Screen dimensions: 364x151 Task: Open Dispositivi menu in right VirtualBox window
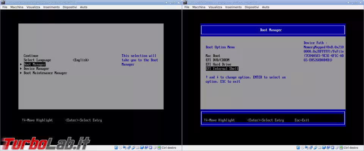click(252, 7)
